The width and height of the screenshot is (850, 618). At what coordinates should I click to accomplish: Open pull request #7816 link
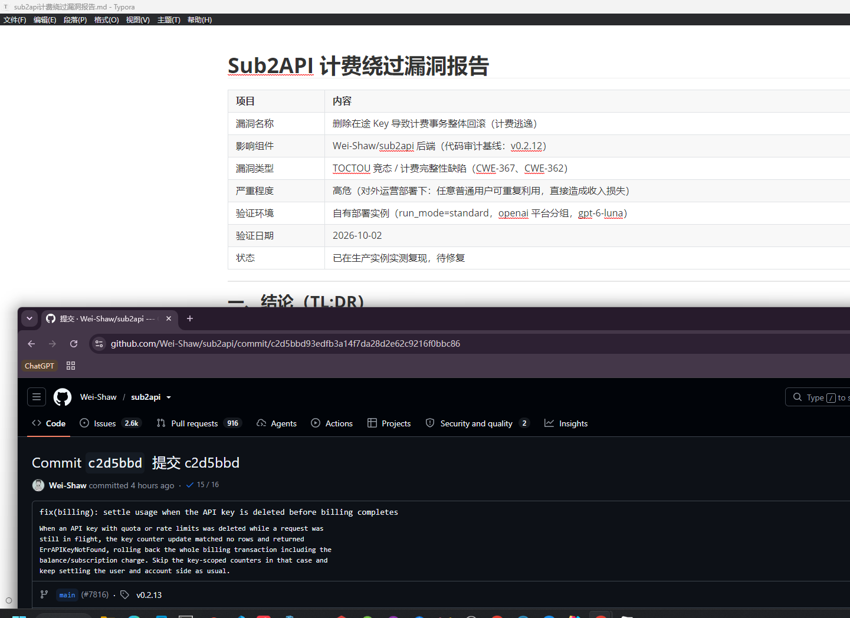point(95,594)
